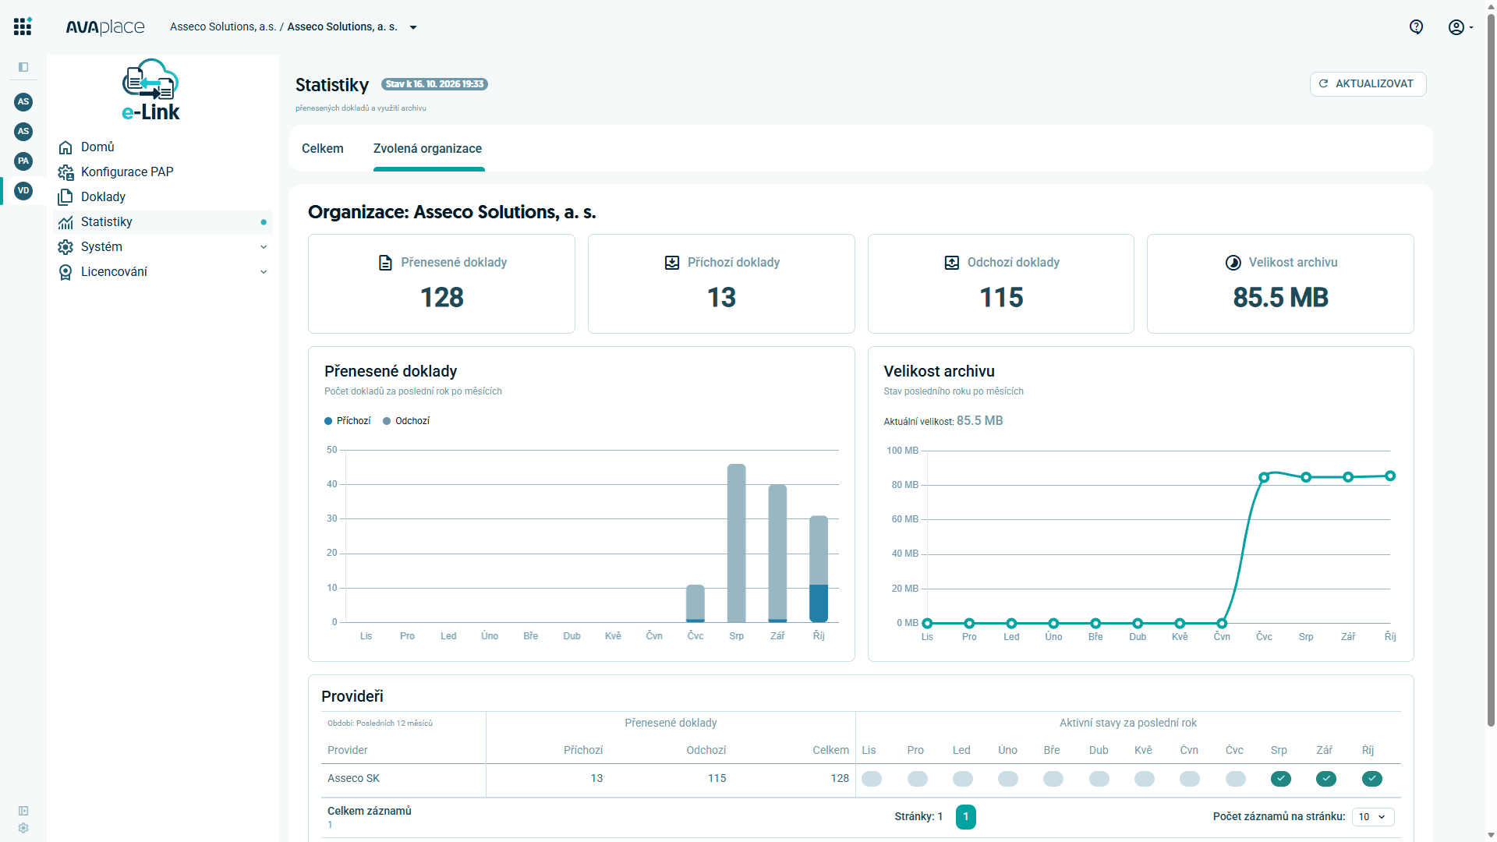Open the organization selector dropdown arrow

click(x=413, y=27)
